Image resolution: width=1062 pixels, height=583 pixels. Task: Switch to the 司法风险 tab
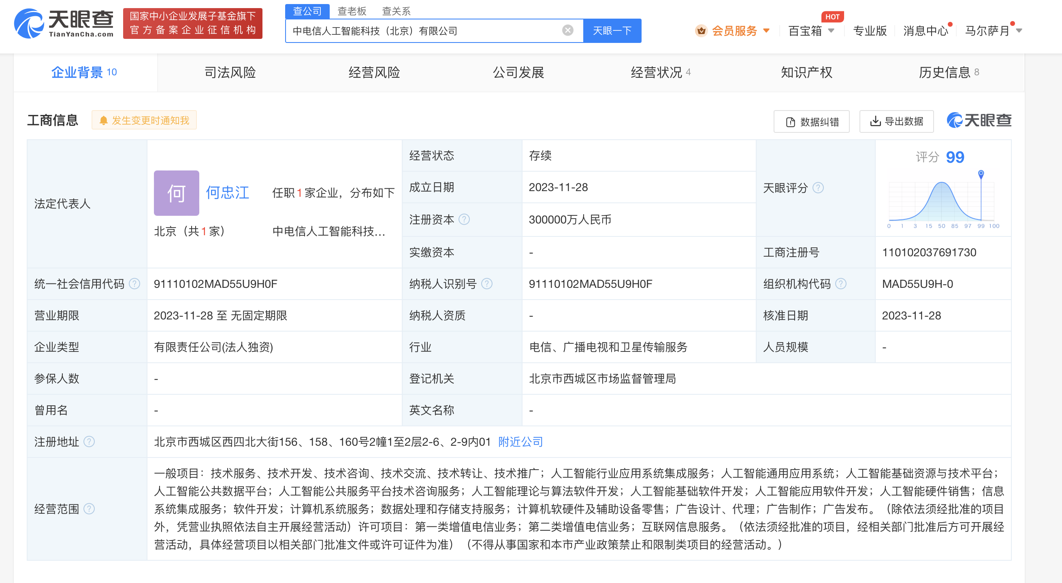click(230, 72)
